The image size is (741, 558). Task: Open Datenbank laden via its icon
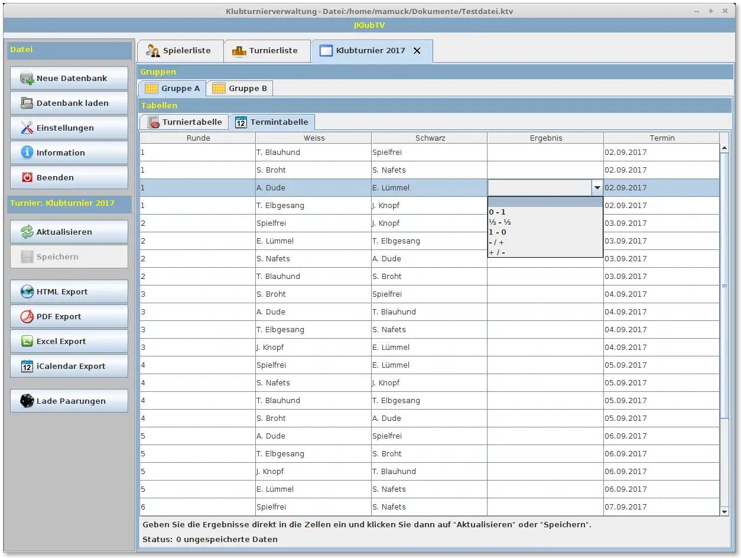tap(27, 103)
